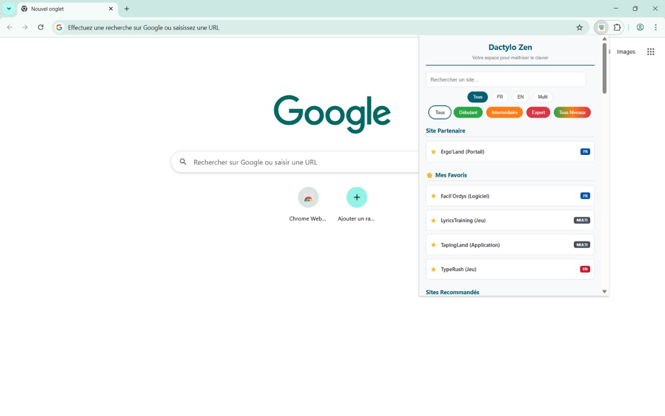Open LyricsTraining (Jeu) entry
The image size is (665, 416).
tap(510, 220)
